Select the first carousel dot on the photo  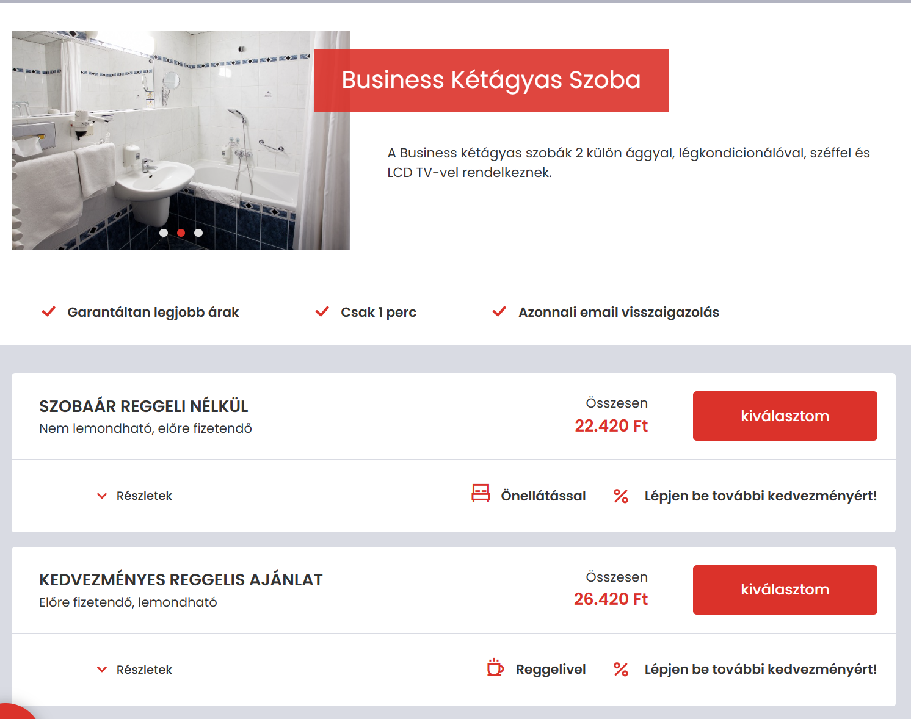pos(164,233)
